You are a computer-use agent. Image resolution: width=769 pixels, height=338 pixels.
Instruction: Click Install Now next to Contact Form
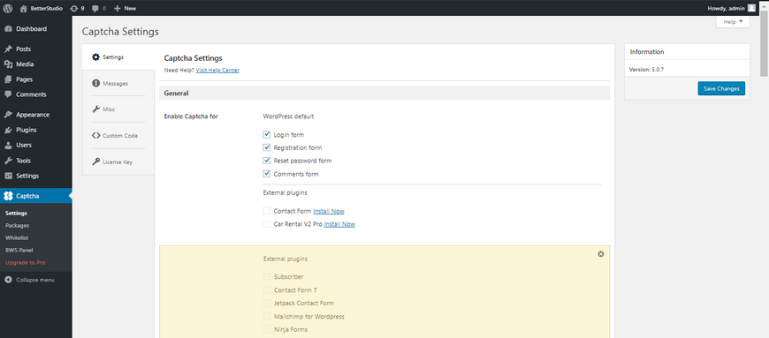(x=329, y=211)
